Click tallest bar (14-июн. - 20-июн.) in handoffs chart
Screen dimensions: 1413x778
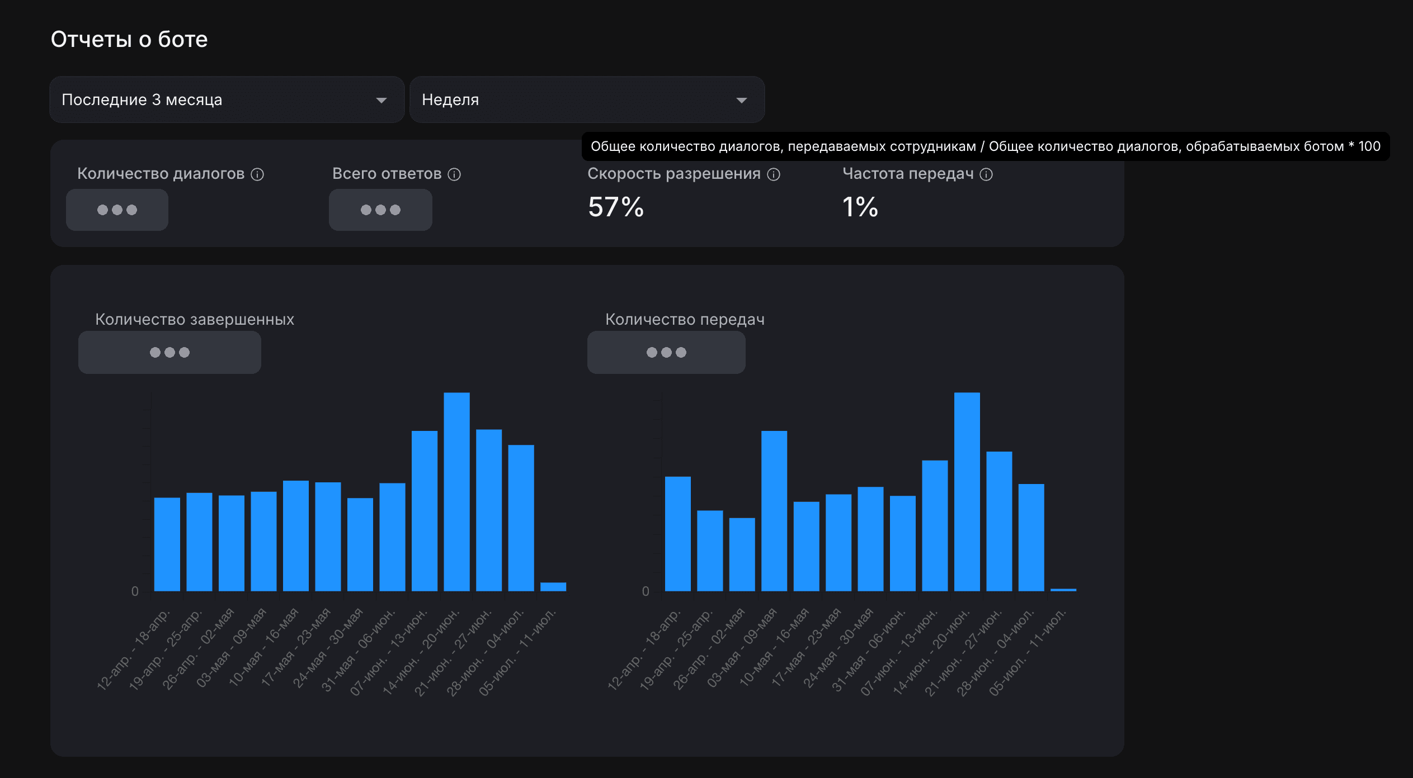(x=967, y=492)
